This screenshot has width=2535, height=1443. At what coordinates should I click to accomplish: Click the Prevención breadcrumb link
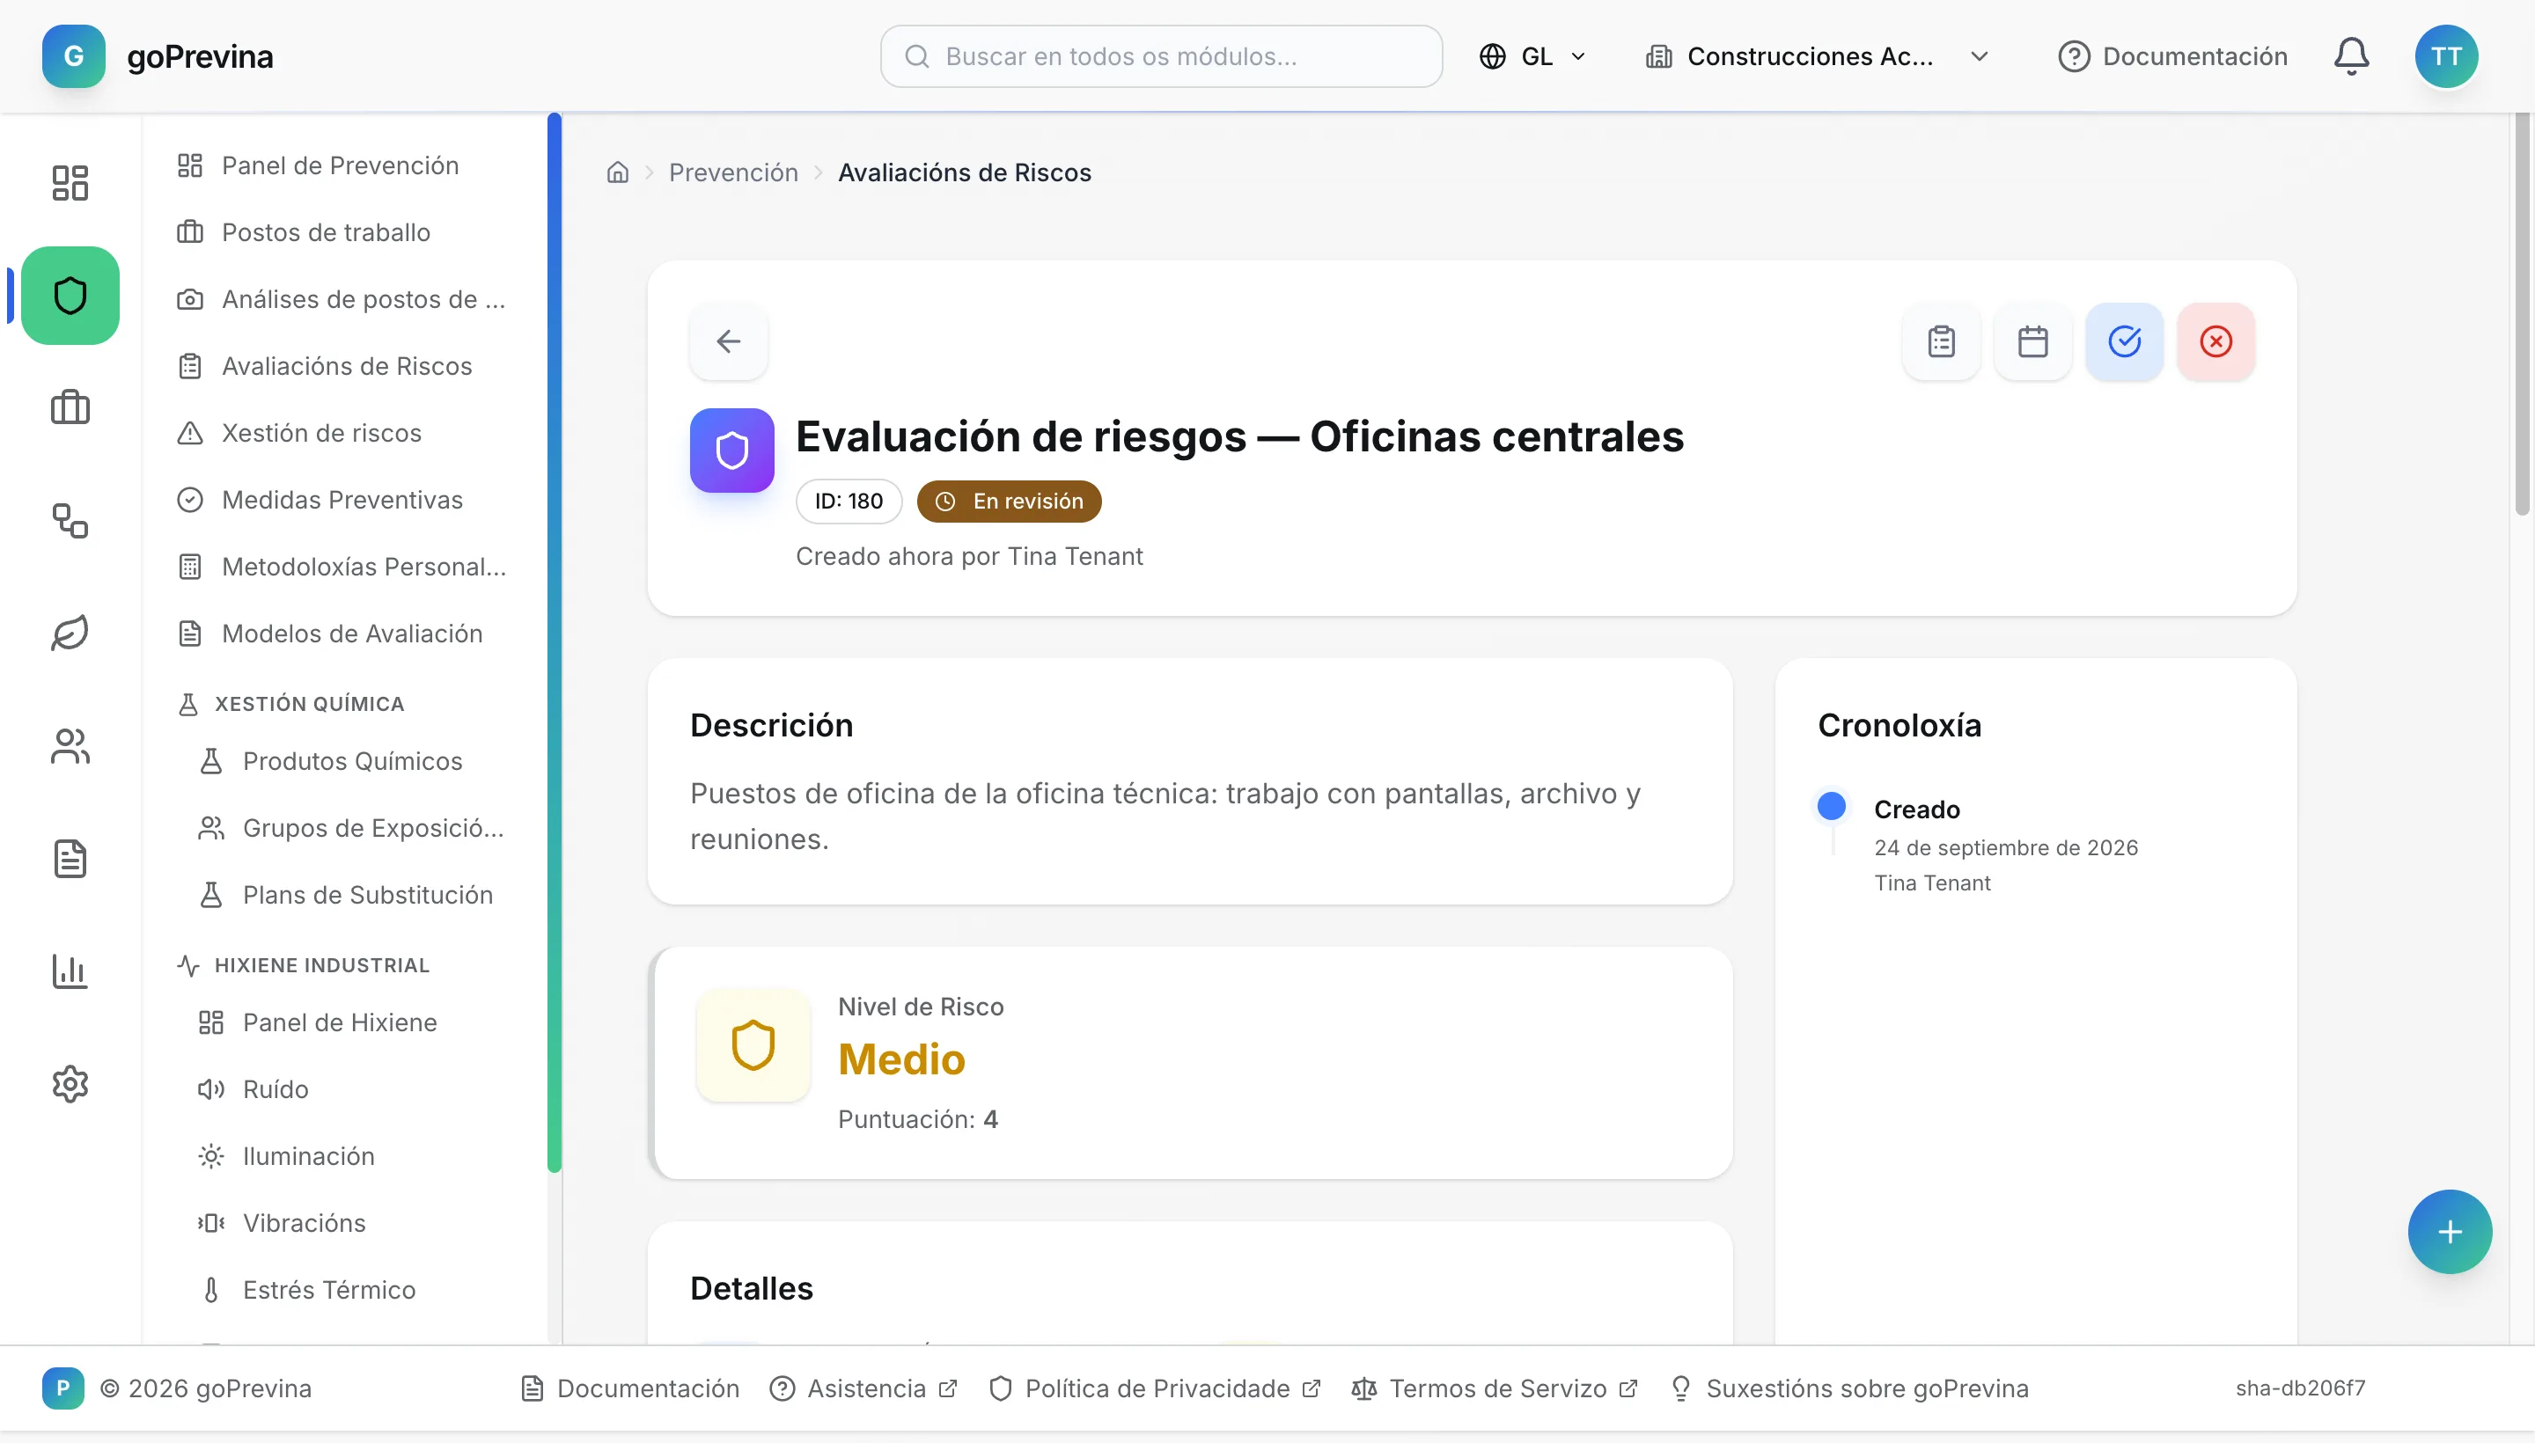point(732,172)
